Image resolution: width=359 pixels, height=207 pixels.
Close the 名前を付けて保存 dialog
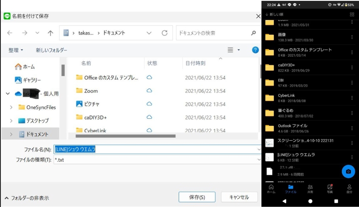(x=258, y=16)
